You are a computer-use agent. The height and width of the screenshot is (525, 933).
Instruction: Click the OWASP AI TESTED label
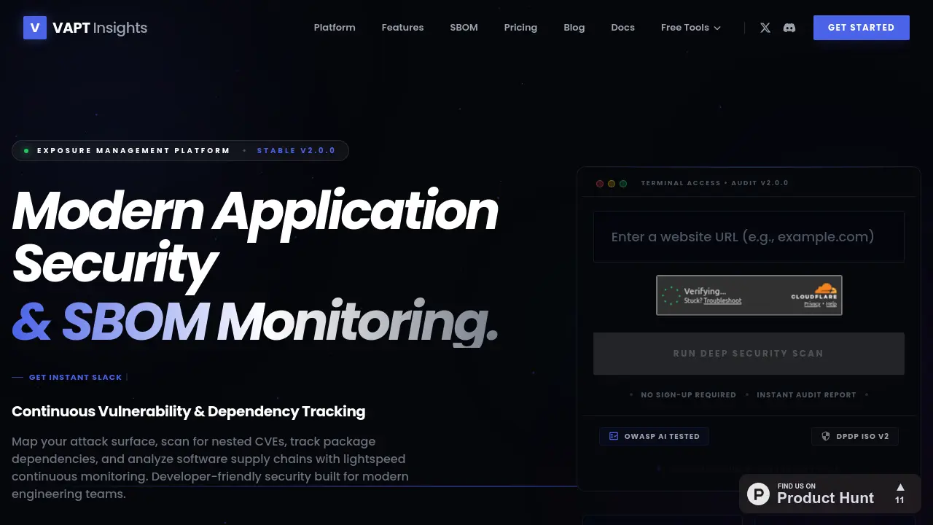(662, 436)
